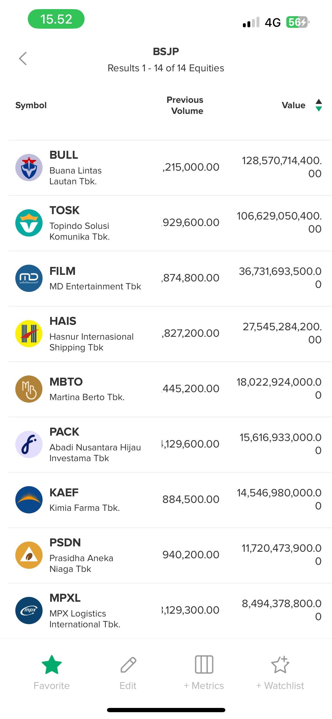
Task: Toggle the green Favorite star
Action: 52,664
